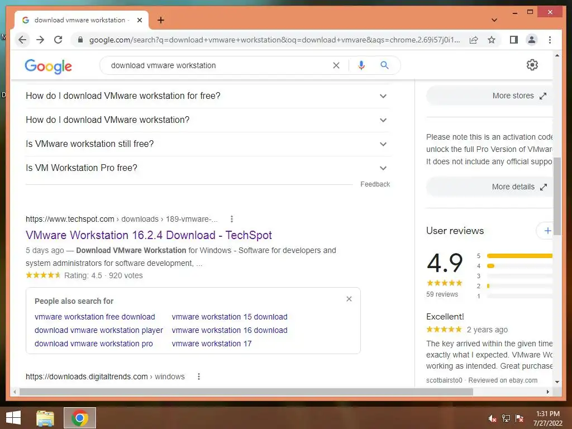Submit search with magnifier icon
The height and width of the screenshot is (429, 572).
pos(384,65)
